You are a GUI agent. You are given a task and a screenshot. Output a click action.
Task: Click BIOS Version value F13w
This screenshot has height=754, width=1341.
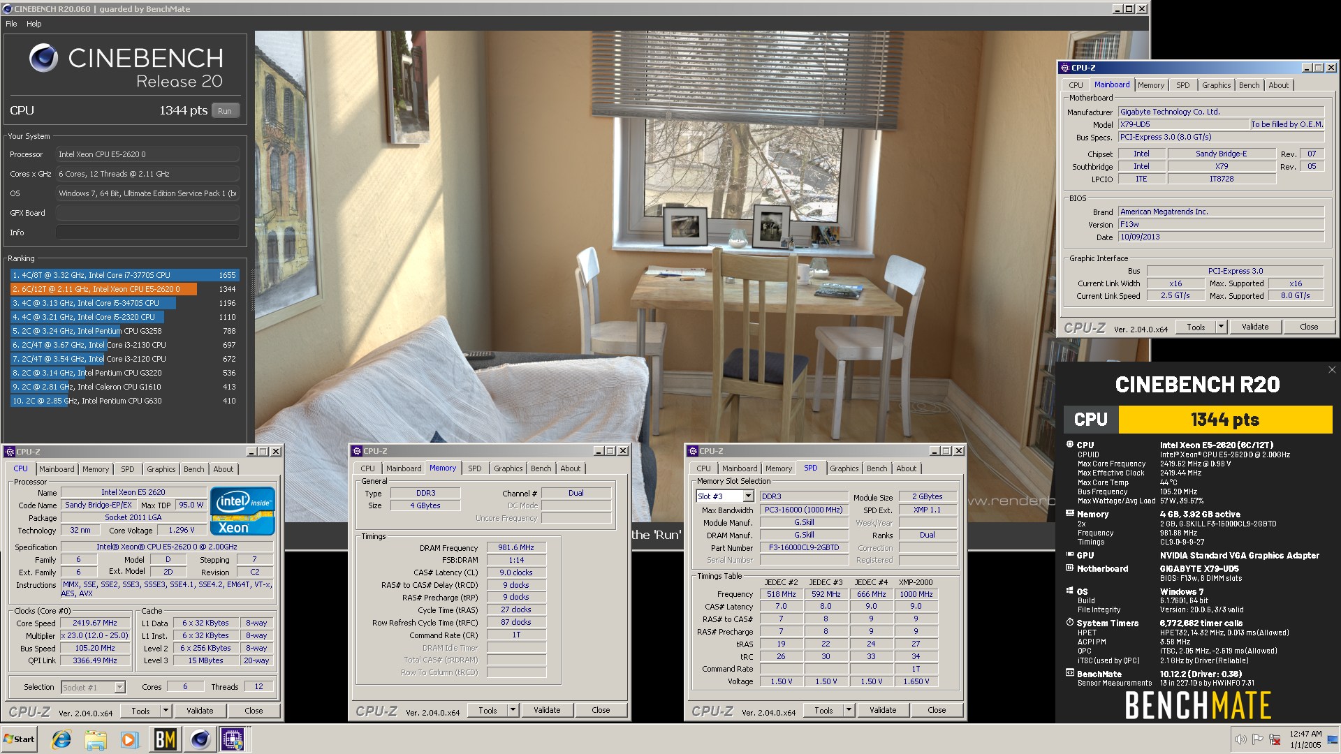click(1221, 224)
